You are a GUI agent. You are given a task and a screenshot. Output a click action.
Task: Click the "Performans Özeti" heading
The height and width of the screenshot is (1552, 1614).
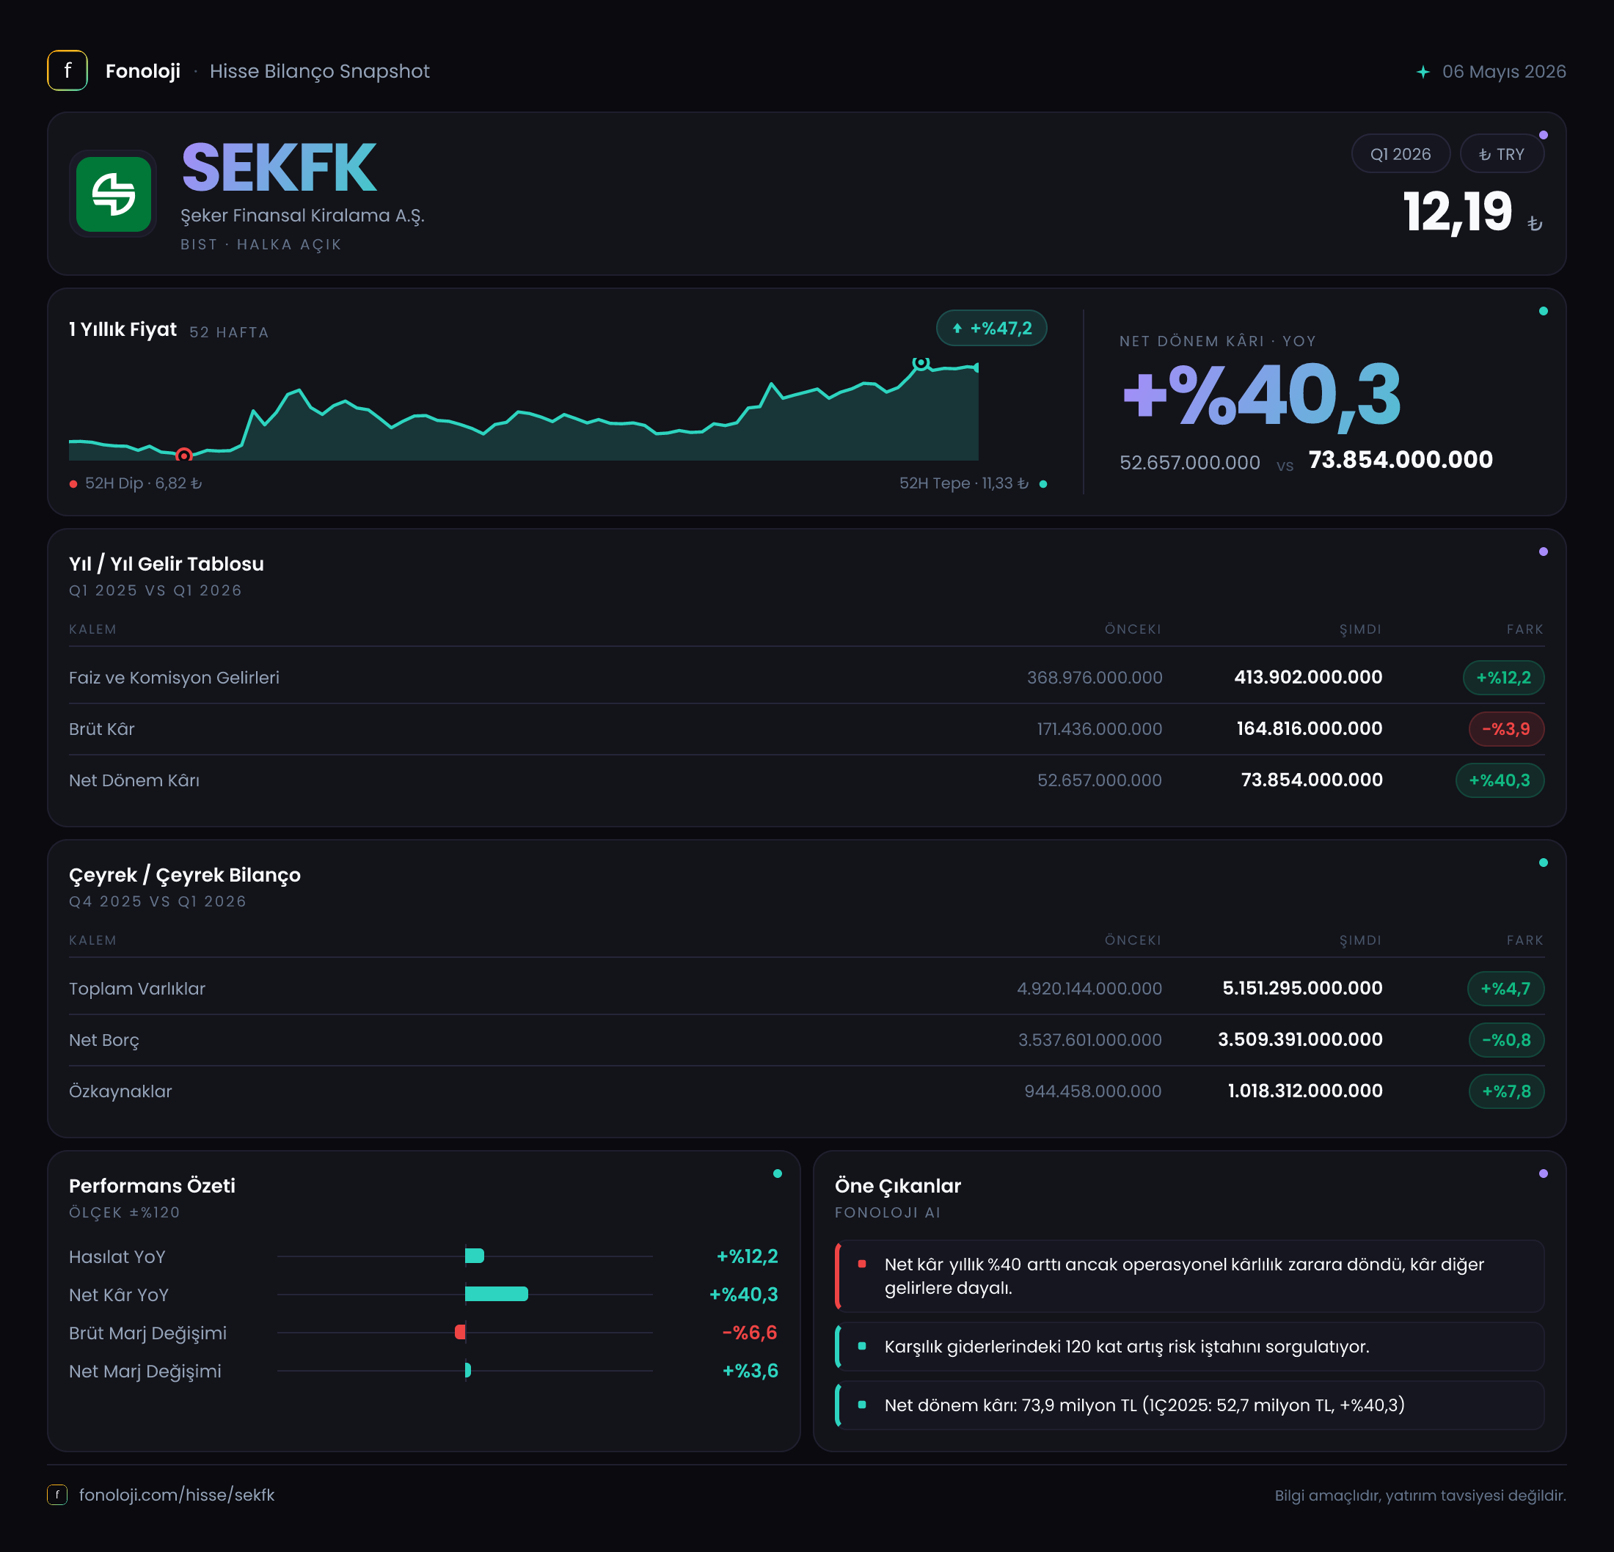click(x=153, y=1185)
